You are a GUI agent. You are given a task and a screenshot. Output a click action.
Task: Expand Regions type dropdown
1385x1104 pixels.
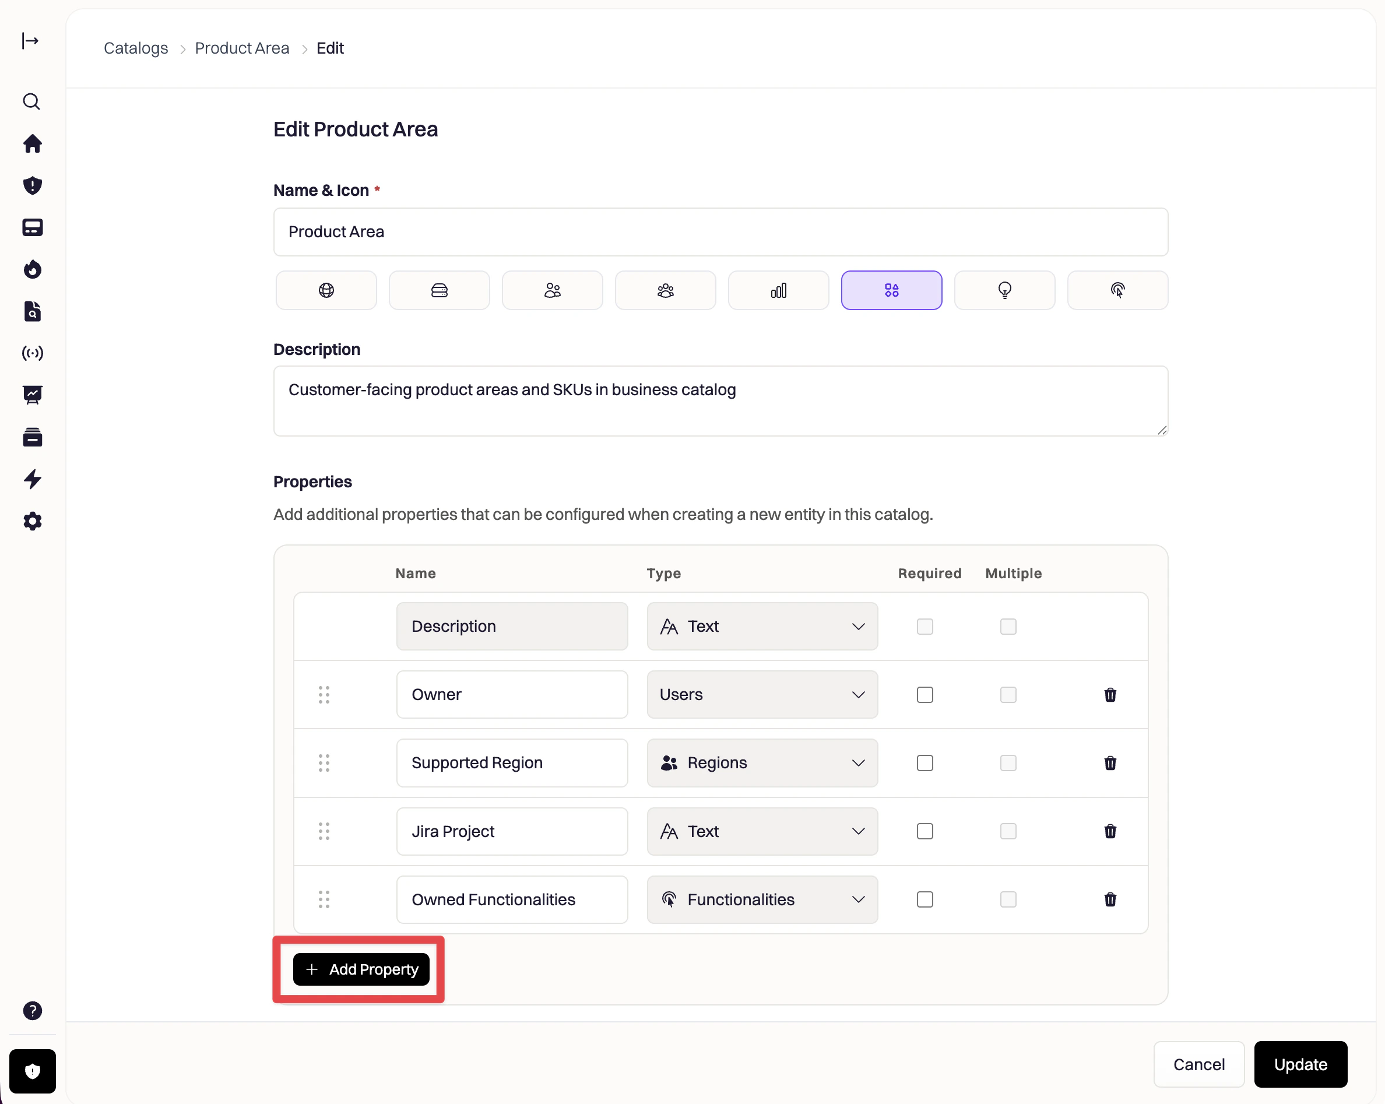762,763
